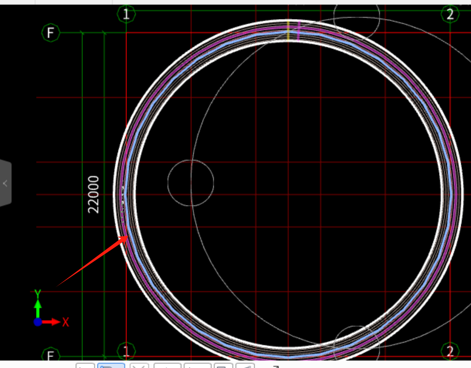Viewport: 471px width, 368px height.
Task: Select axis bubble 2 at top right
Action: pos(450,14)
